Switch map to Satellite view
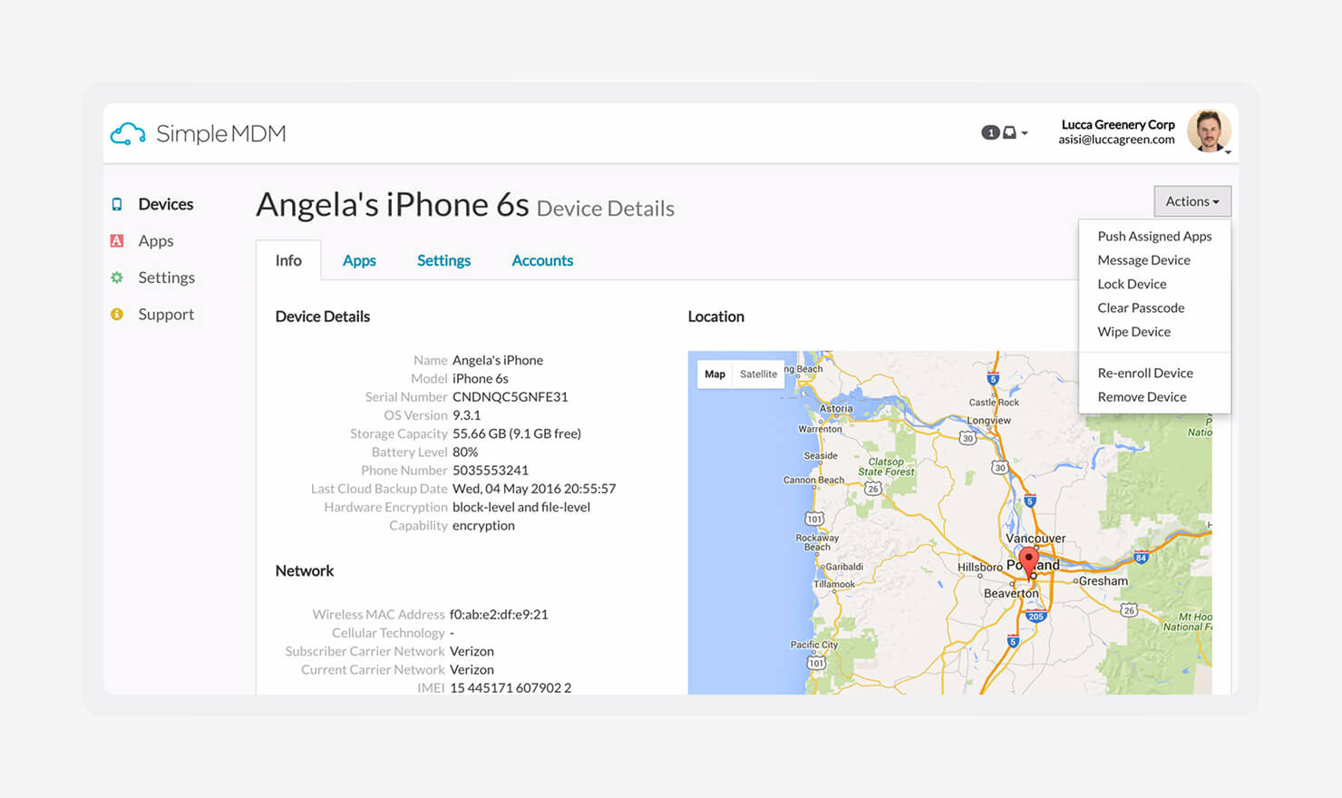The height and width of the screenshot is (798, 1342). [758, 374]
